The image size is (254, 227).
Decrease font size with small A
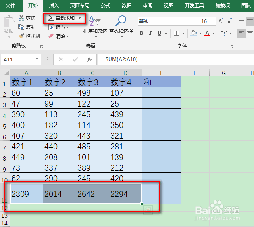click(x=229, y=21)
